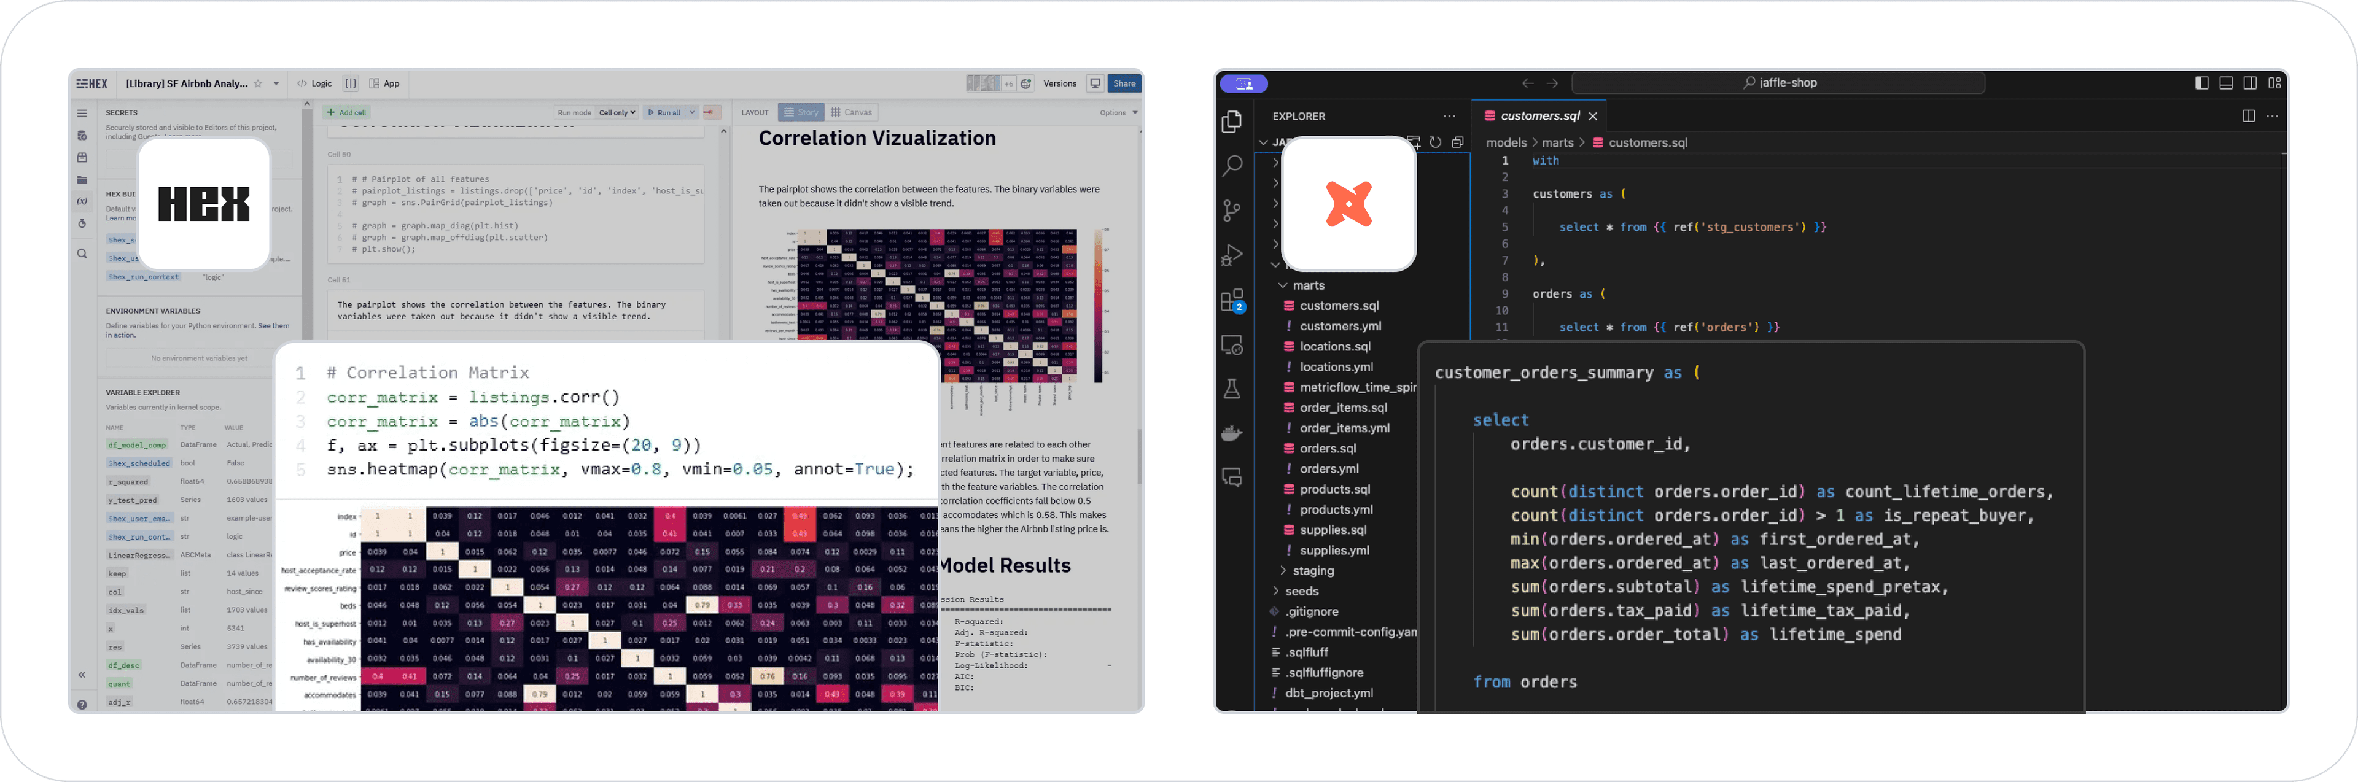Viewport: 2358px width, 782px height.
Task: Click the jaffle-shop command search box
Action: click(x=1778, y=82)
